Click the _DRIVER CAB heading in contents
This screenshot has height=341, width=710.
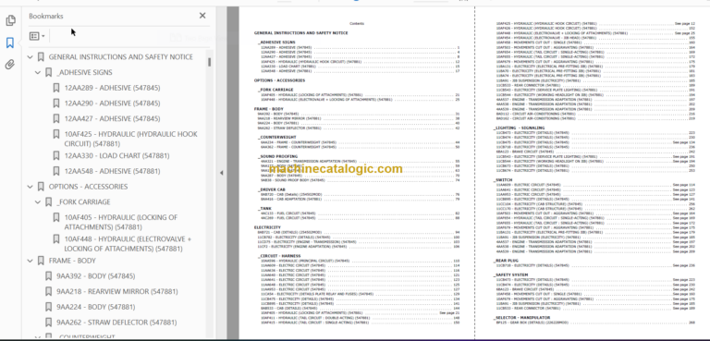[x=272, y=189]
